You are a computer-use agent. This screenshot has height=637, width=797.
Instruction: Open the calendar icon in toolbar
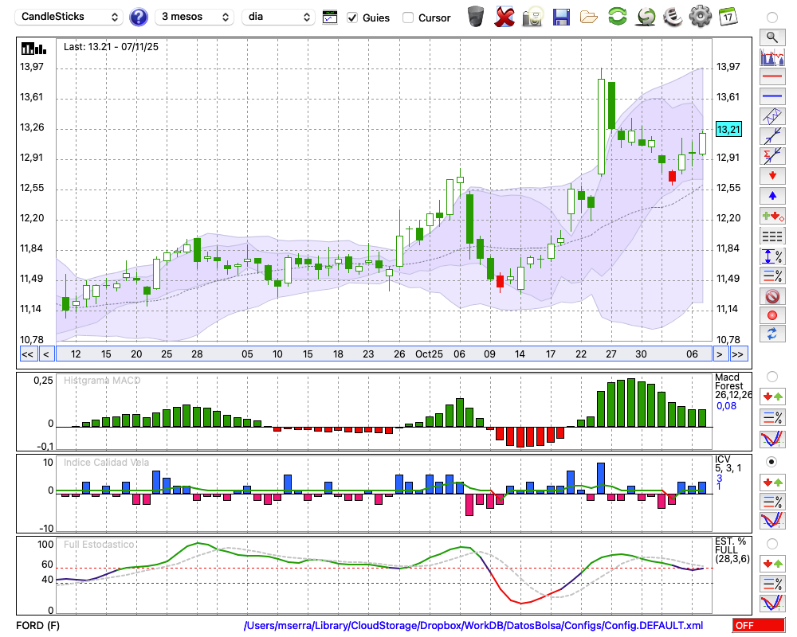[727, 17]
